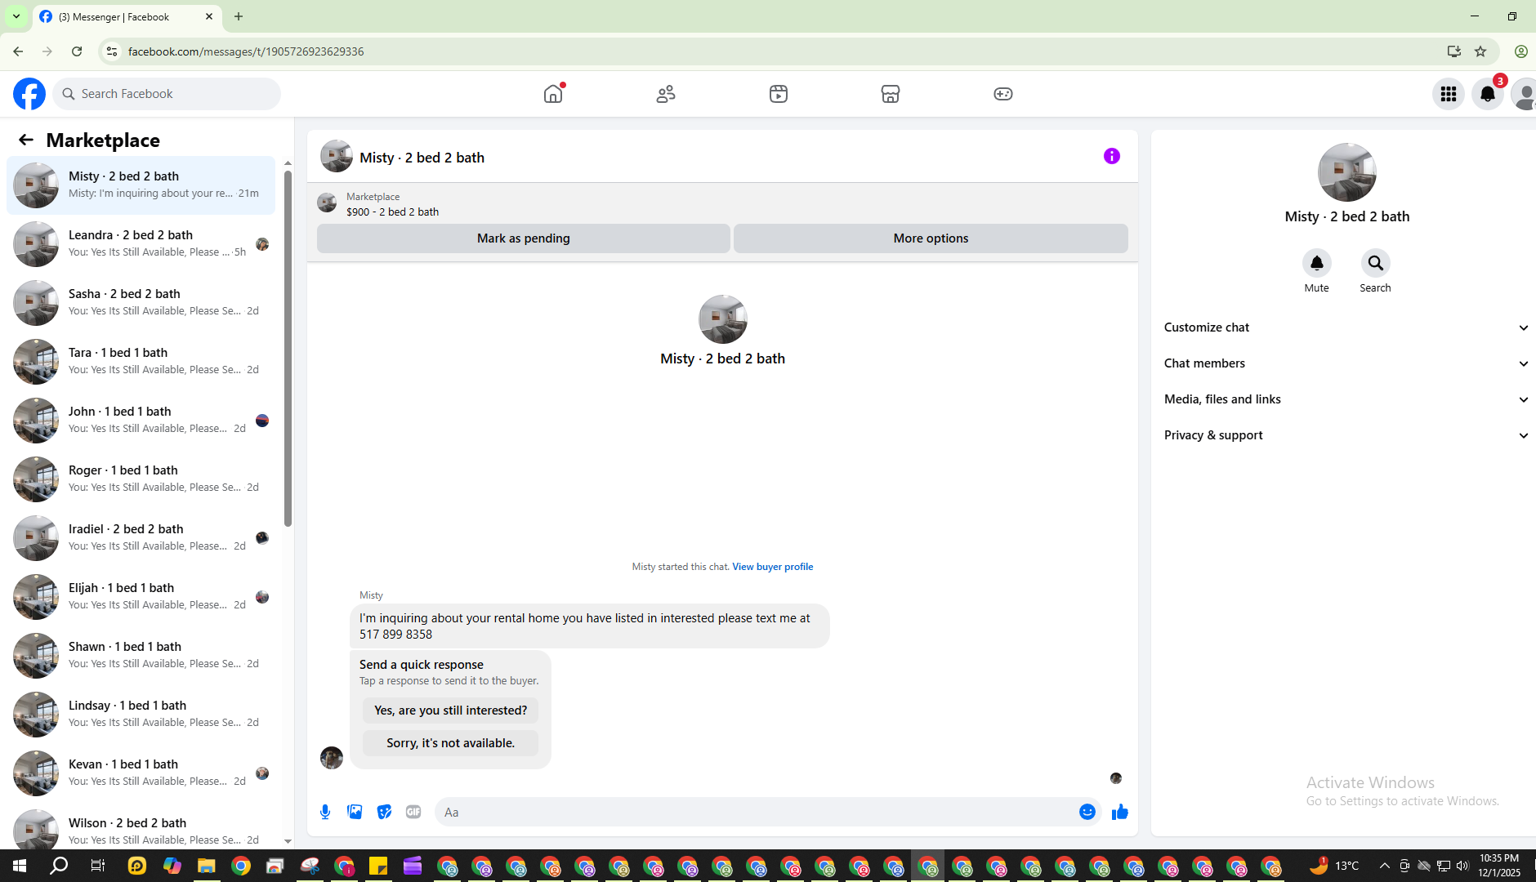Open the Facebook Home icon

tap(553, 94)
